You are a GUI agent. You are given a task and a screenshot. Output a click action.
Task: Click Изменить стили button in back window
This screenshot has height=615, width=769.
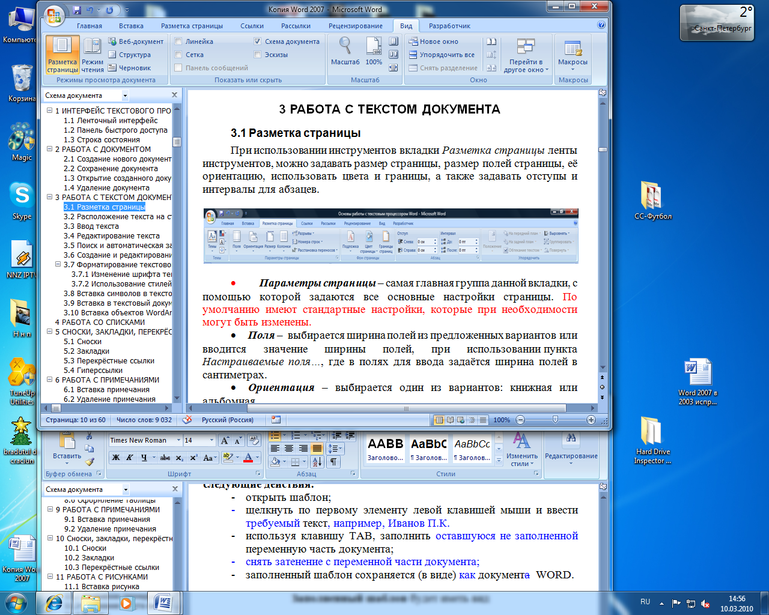[521, 449]
